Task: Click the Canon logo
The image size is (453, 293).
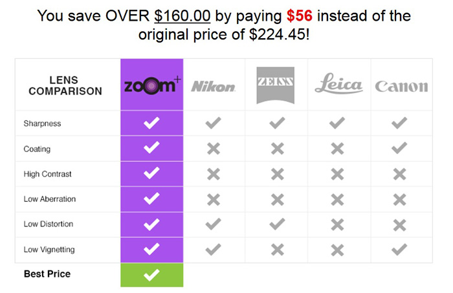Action: click(x=401, y=86)
